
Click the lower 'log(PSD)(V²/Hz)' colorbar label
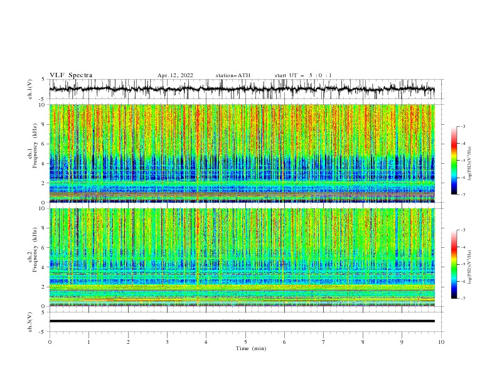click(x=469, y=267)
